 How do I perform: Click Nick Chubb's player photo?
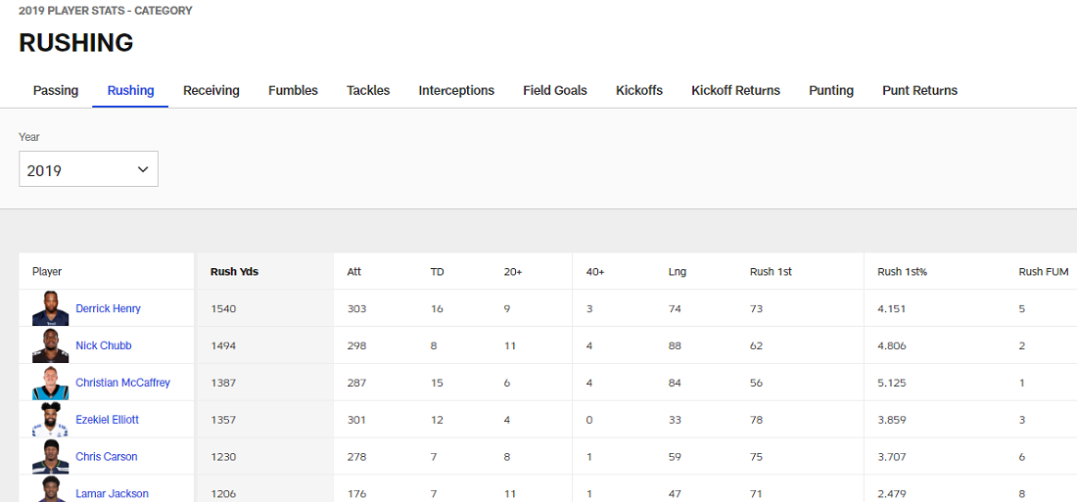click(x=50, y=345)
